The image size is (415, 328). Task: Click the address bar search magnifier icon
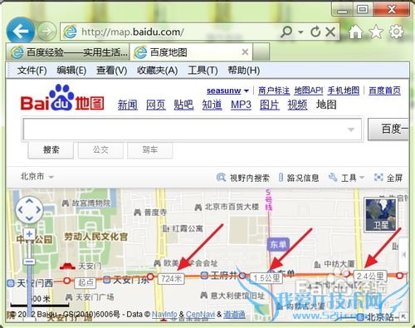point(286,32)
